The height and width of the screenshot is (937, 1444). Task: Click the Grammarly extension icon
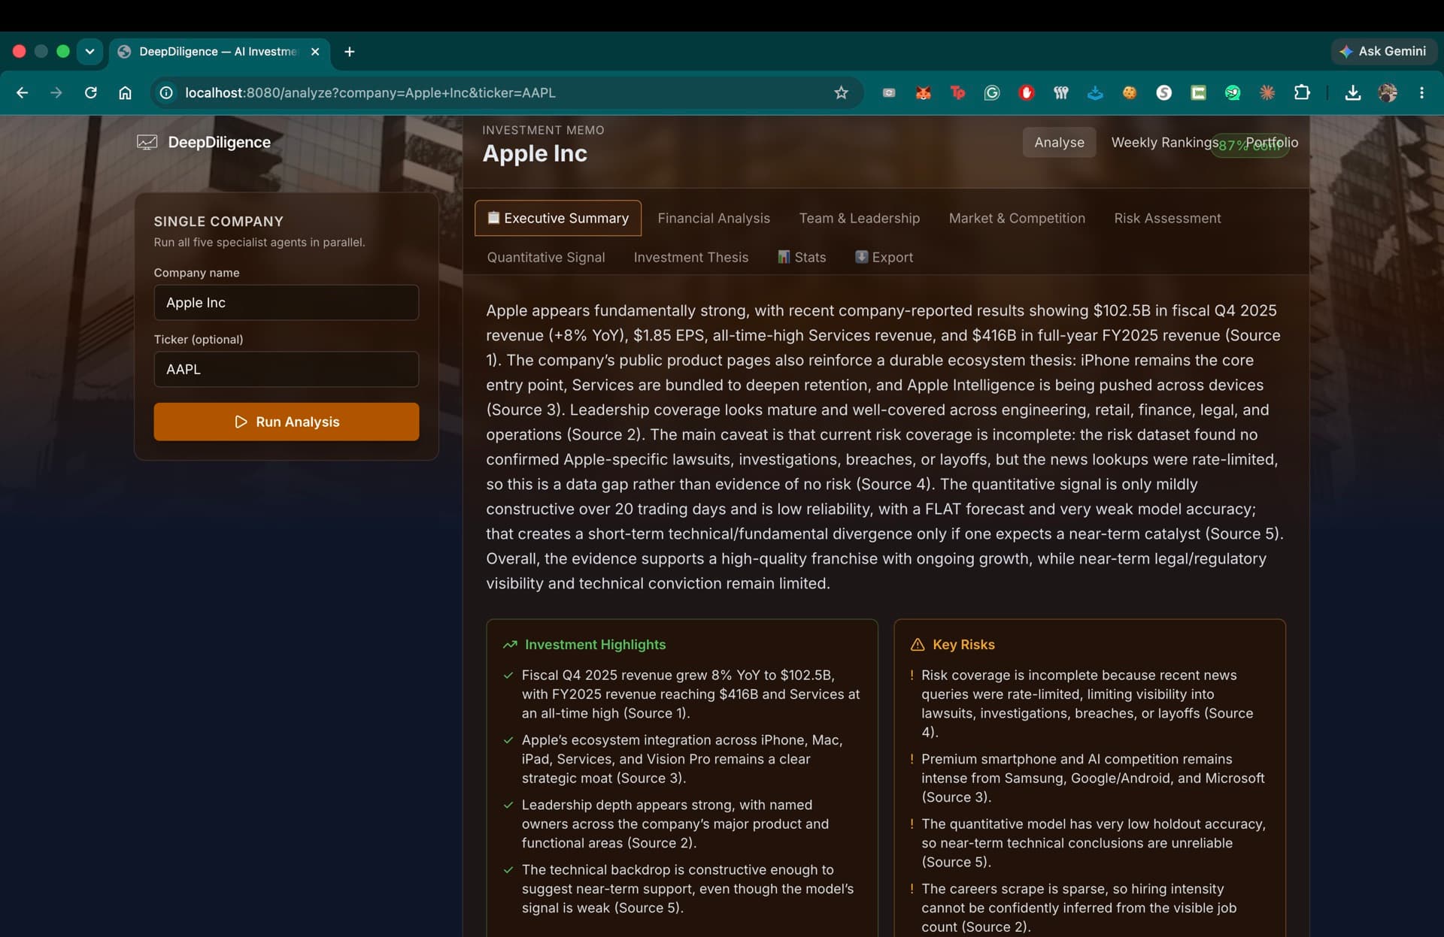(x=992, y=92)
